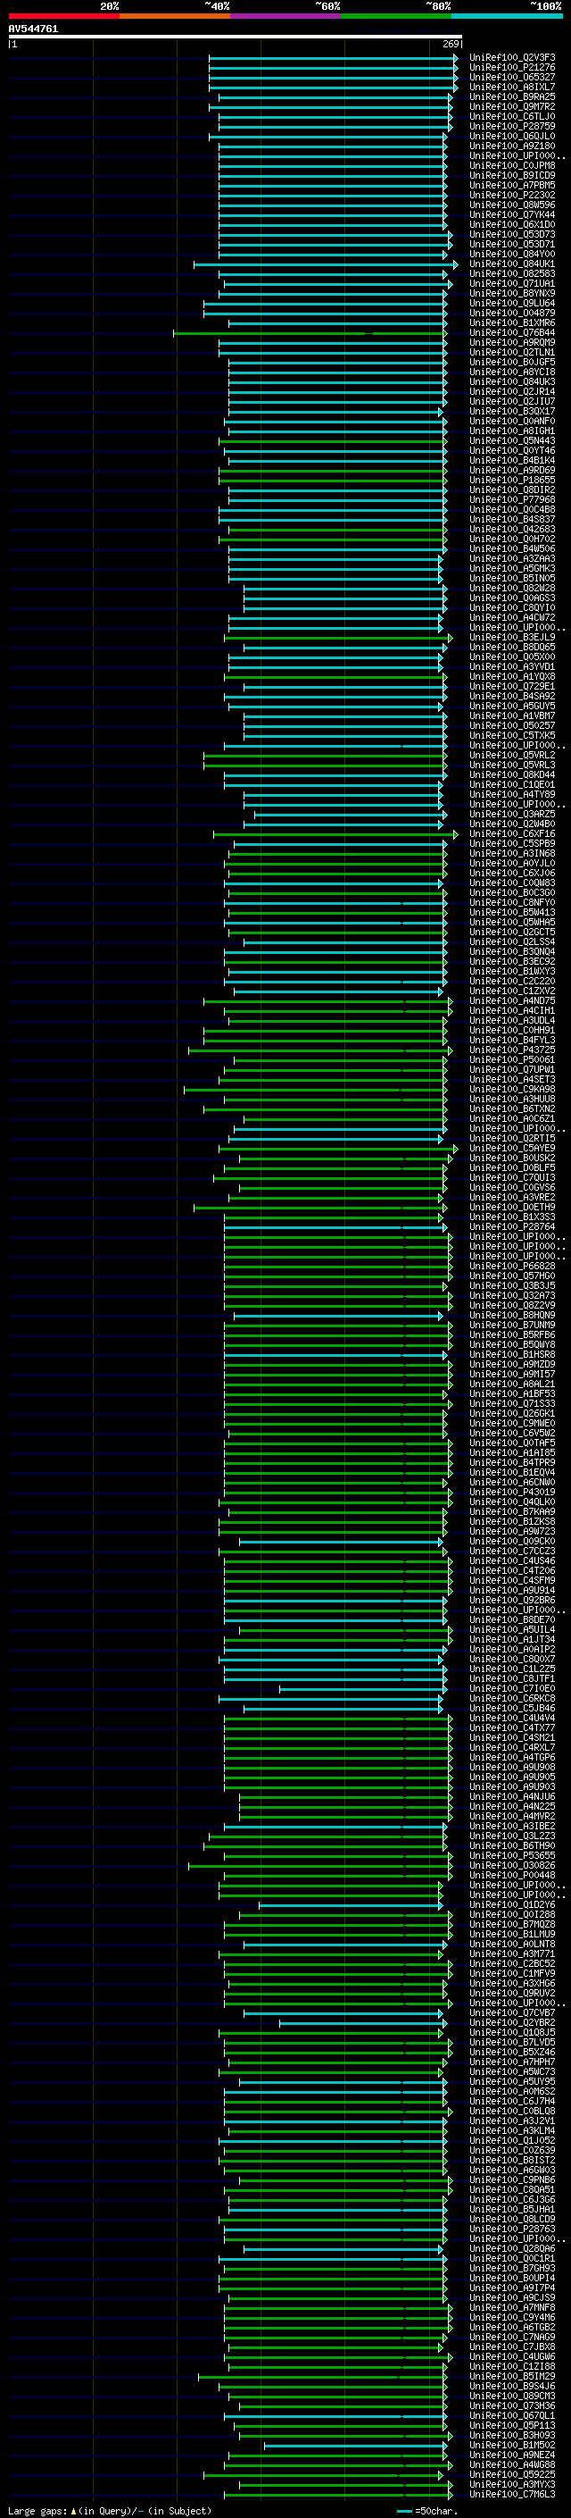Select the label UniRef100_A9Z180

point(512,146)
